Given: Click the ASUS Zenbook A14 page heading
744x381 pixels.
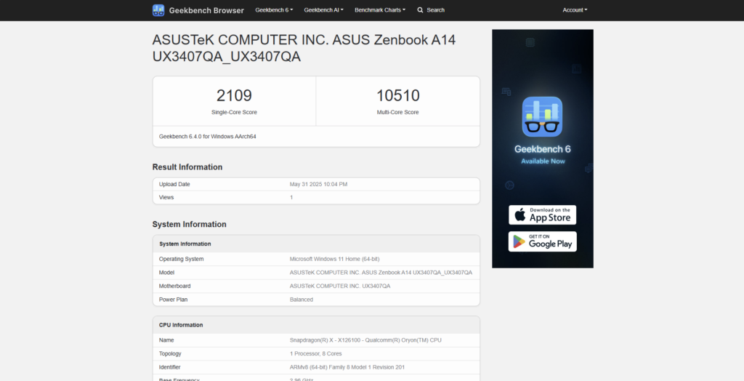Looking at the screenshot, I should coord(304,48).
